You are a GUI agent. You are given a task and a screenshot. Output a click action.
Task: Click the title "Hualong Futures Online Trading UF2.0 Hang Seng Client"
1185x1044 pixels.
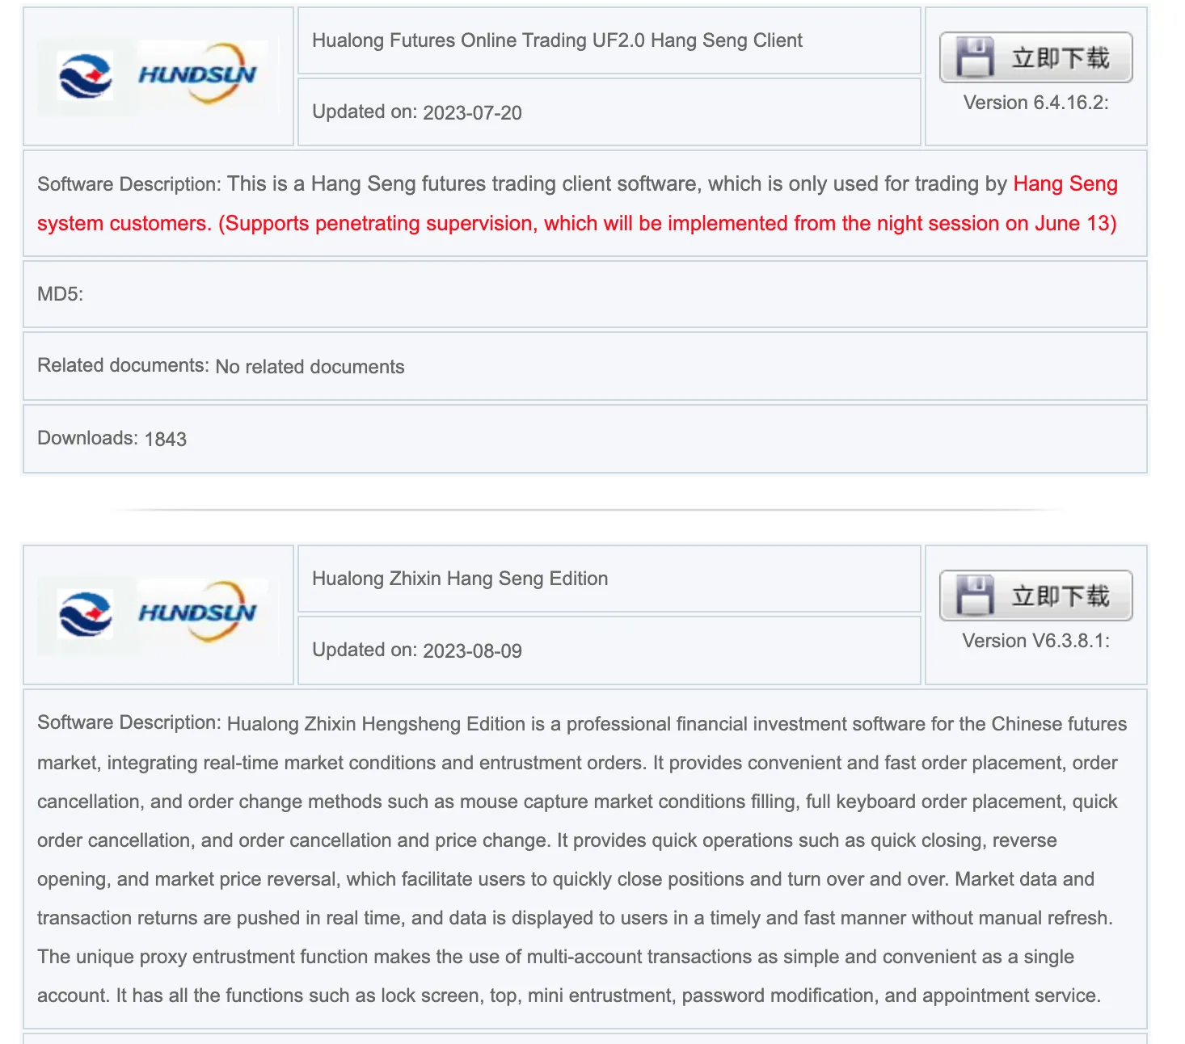(x=557, y=40)
